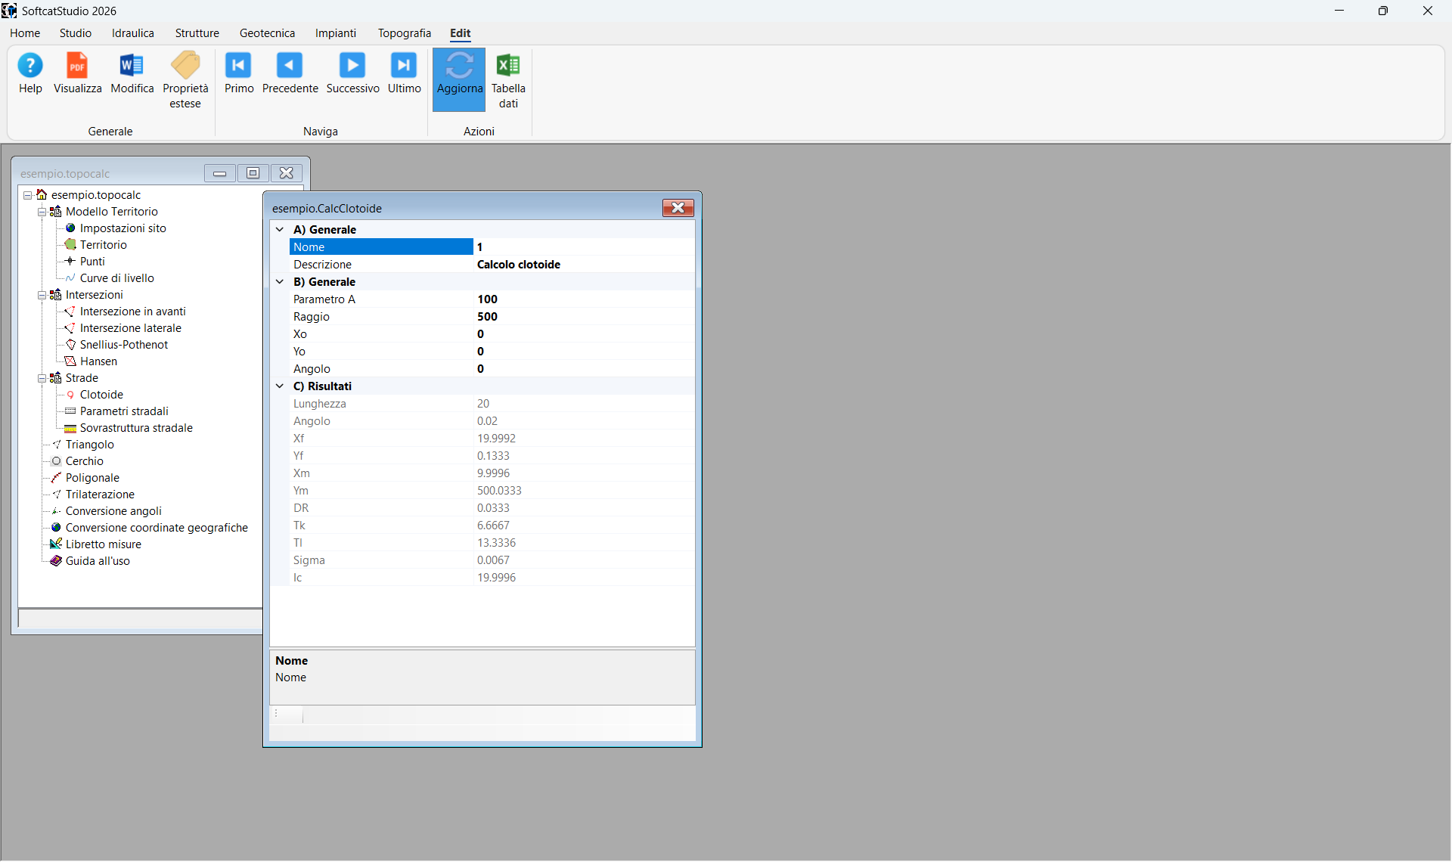1452x862 pixels.
Task: Close the esempio.CalcClotoide dialog
Action: point(678,208)
